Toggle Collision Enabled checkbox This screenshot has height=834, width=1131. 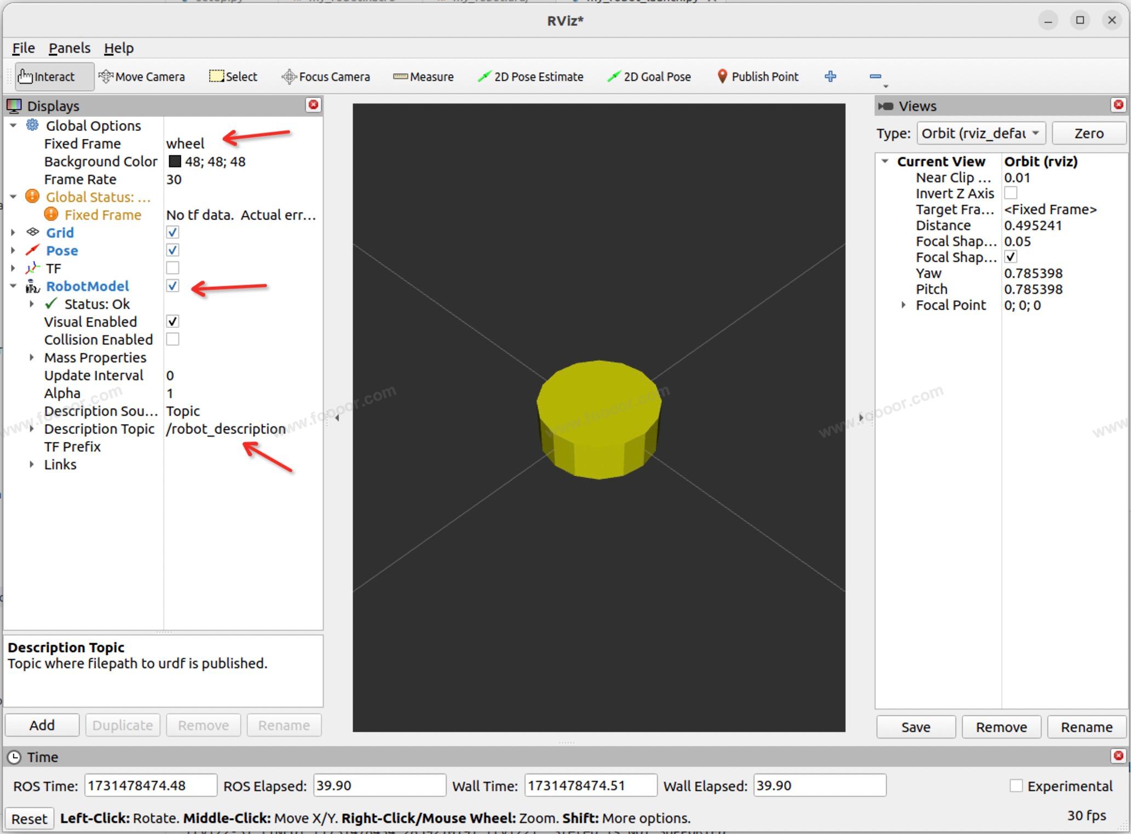(x=172, y=339)
